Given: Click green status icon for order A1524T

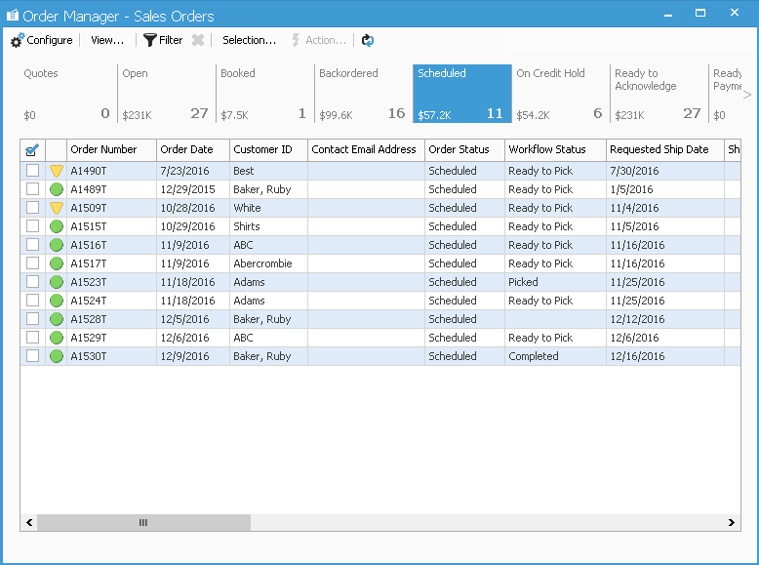Looking at the screenshot, I should [57, 301].
